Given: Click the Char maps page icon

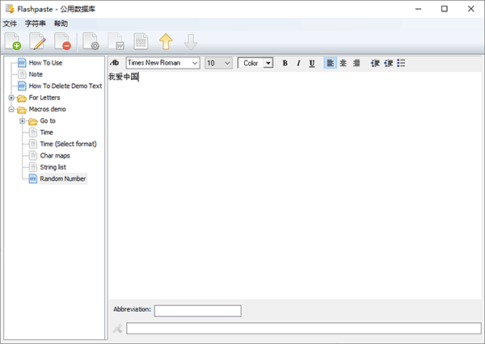Looking at the screenshot, I should point(33,156).
